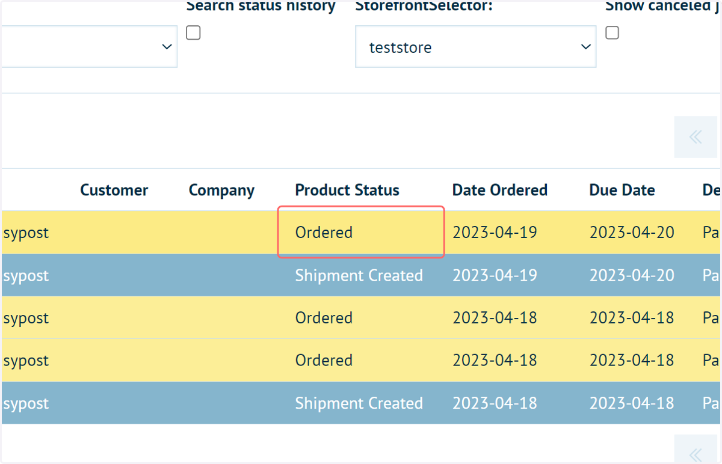Sort by the Customer column header
Screen dimensions: 722x464
[x=114, y=190]
